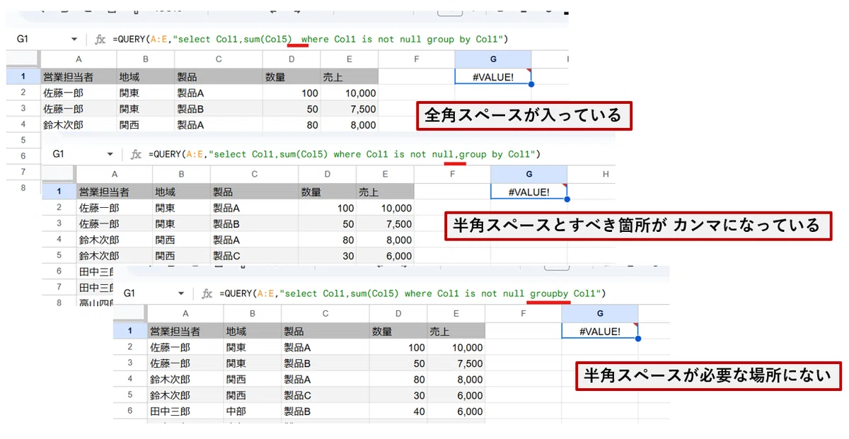Click 8,000 cell in middle screenshot
849x439 pixels.
tap(386, 240)
